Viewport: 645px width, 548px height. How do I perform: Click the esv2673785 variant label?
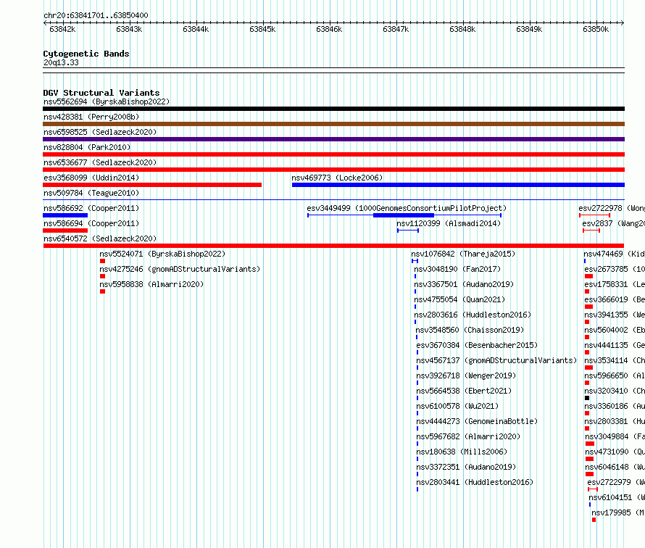click(615, 269)
